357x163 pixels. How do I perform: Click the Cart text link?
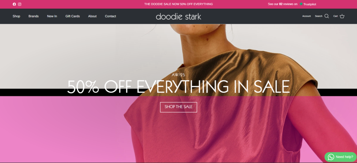(335, 16)
